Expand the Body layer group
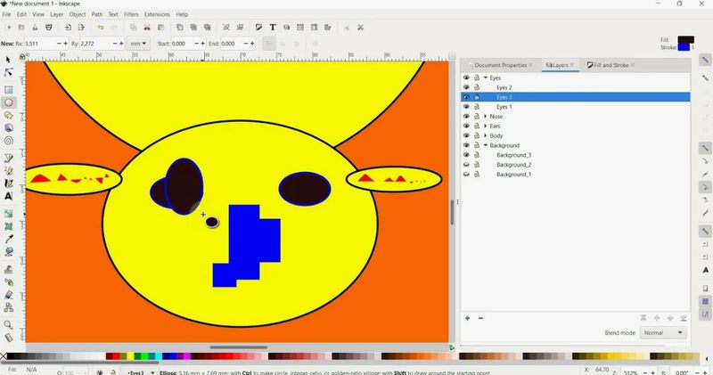The height and width of the screenshot is (375, 713). coord(485,135)
